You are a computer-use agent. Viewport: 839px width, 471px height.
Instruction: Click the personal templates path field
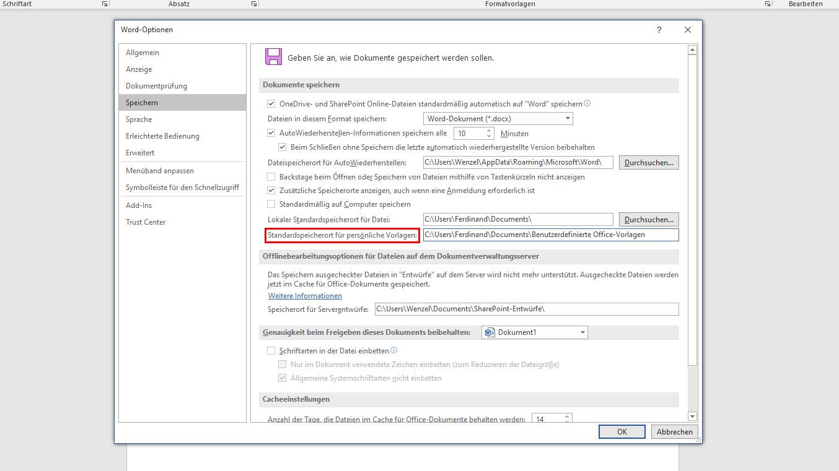pyautogui.click(x=550, y=235)
